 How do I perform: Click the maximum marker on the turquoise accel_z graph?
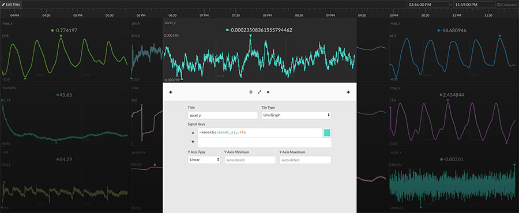click(250, 36)
